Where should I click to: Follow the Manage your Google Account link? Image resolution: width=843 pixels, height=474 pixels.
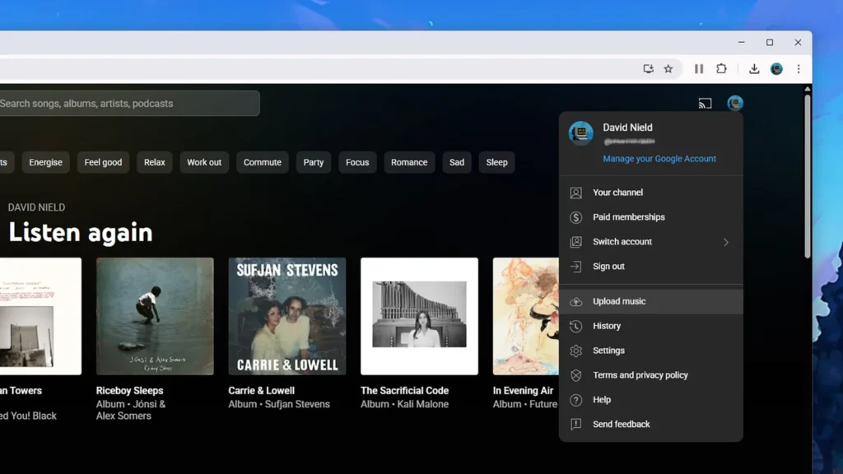coord(659,159)
